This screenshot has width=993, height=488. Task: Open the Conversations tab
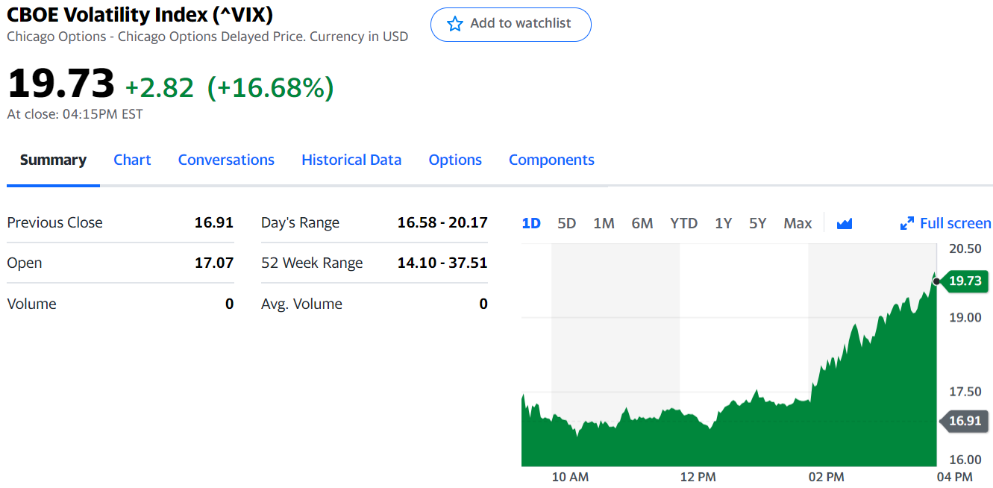[x=226, y=160]
